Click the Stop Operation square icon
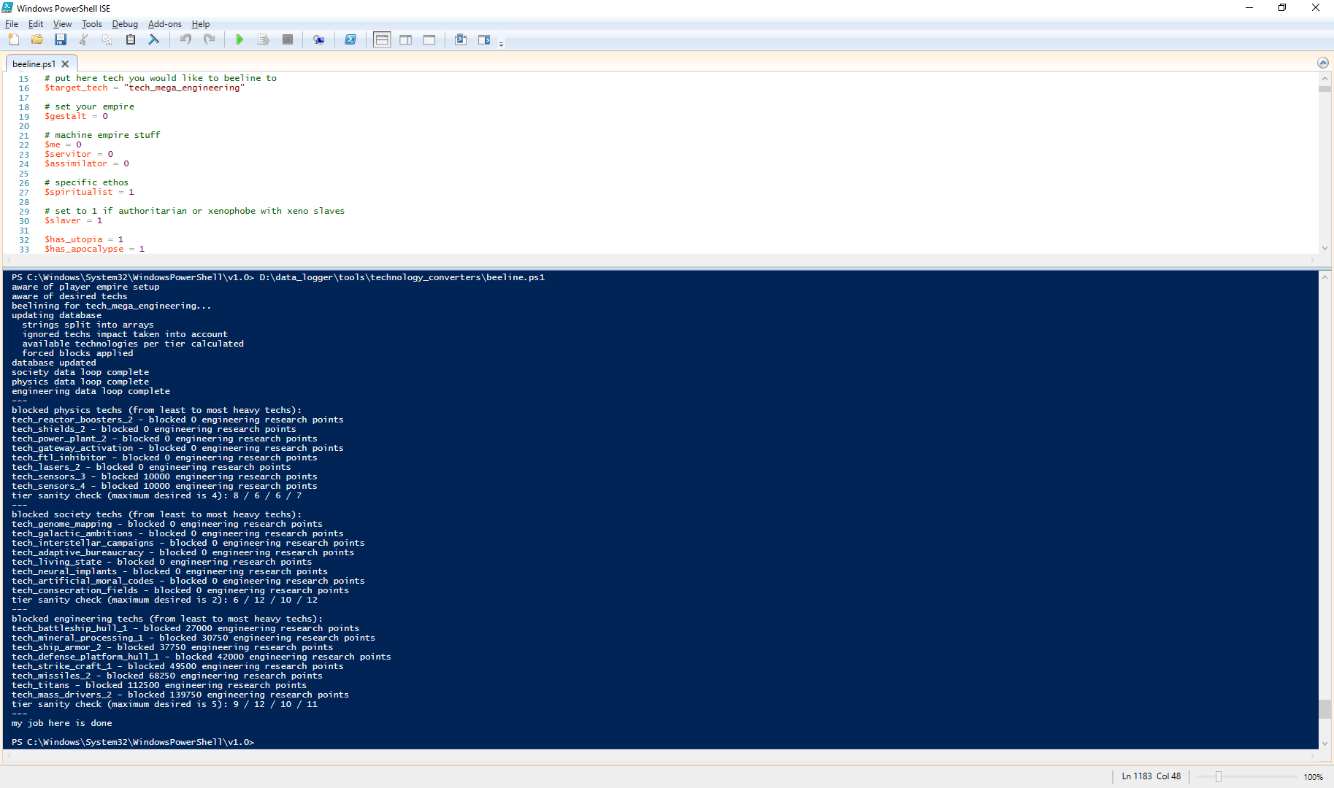This screenshot has width=1334, height=788. coord(288,39)
